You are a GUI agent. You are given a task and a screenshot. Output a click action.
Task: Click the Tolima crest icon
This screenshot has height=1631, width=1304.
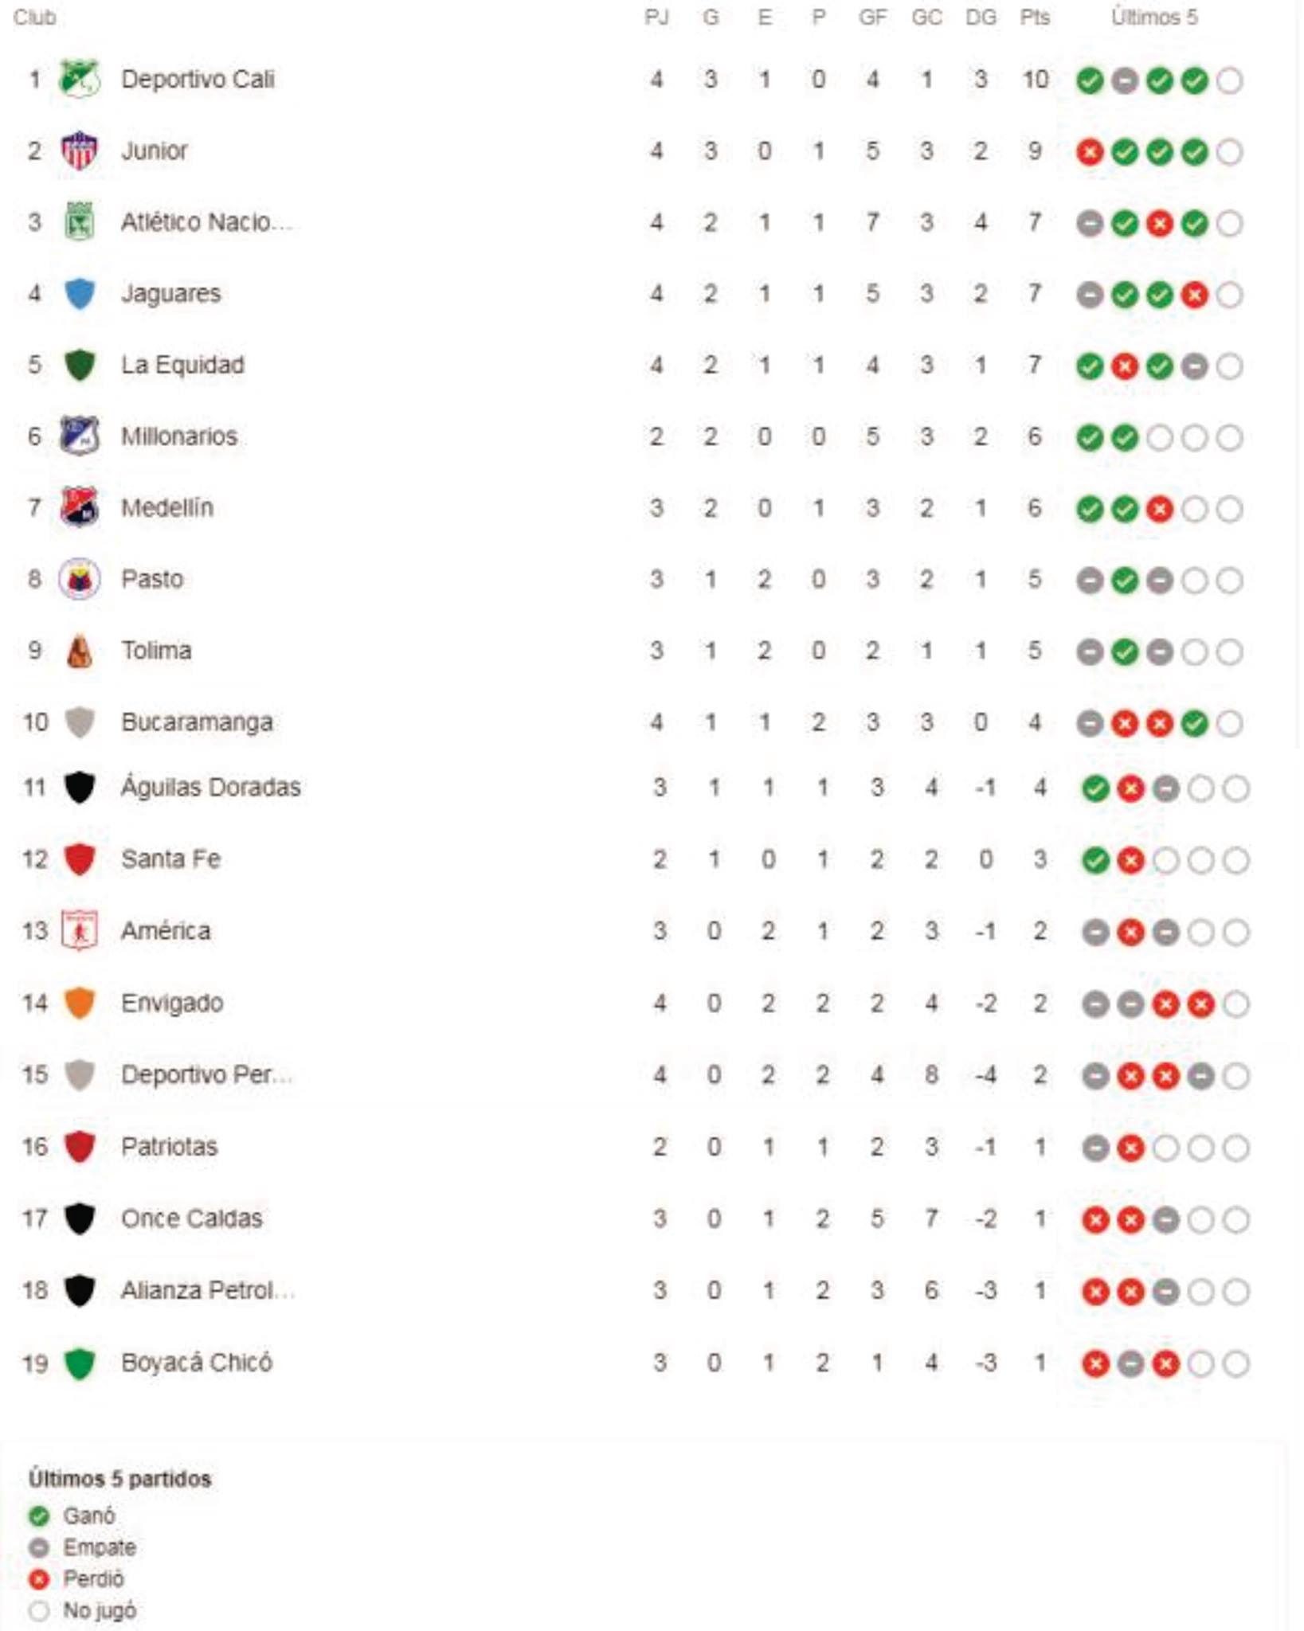80,651
